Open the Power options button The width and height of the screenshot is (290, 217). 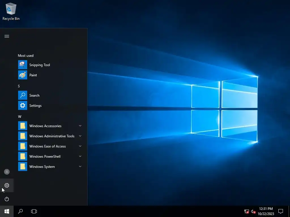coord(7,199)
